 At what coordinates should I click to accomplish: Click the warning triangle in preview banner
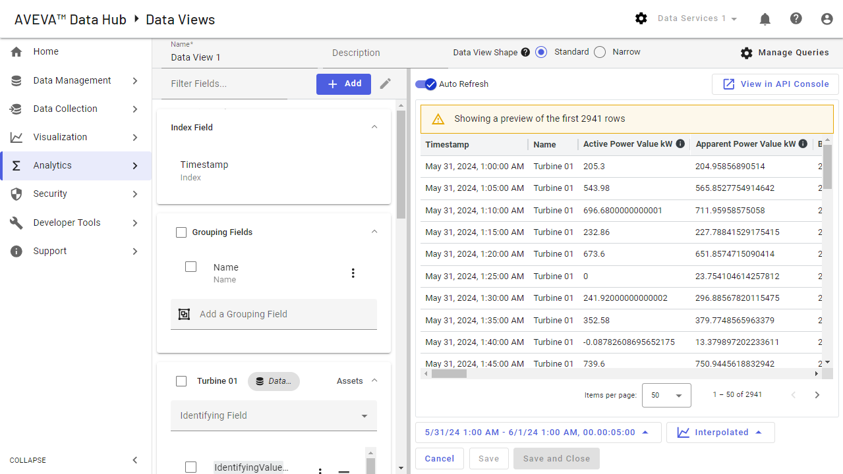[x=438, y=119]
